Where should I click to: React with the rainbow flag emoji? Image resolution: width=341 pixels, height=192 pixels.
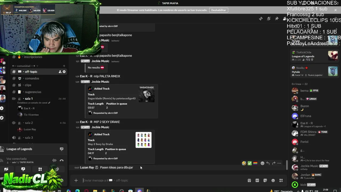tap(255, 163)
